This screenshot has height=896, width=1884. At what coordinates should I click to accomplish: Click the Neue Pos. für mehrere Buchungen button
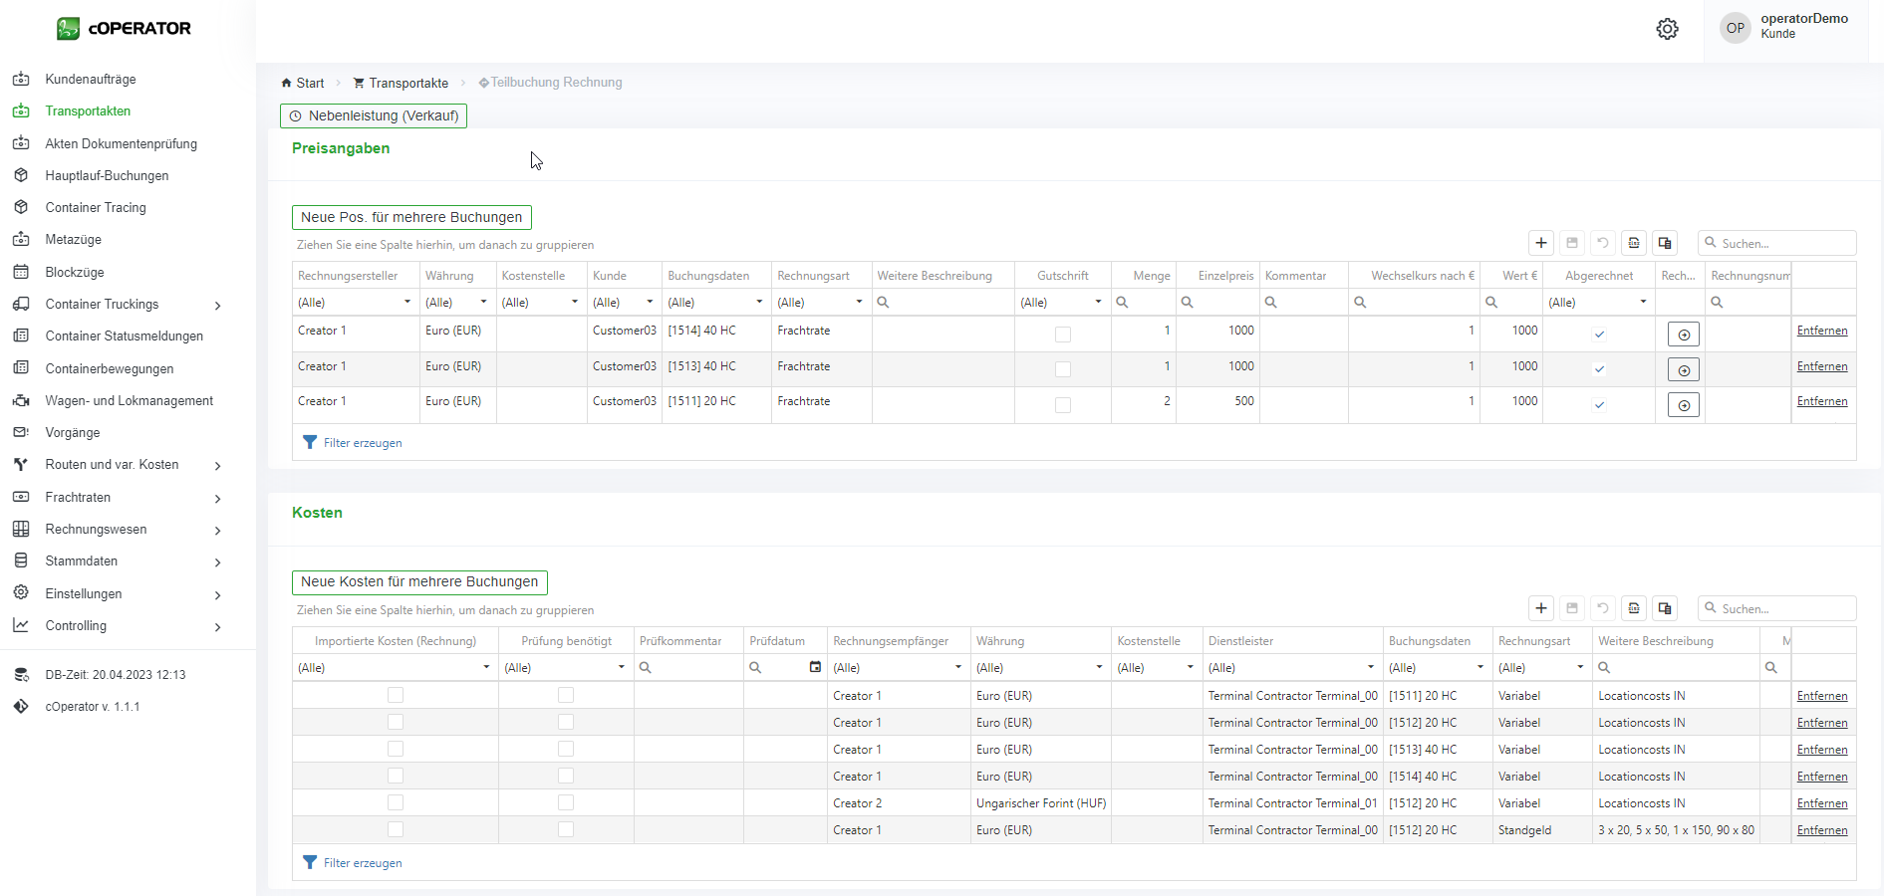(x=411, y=217)
